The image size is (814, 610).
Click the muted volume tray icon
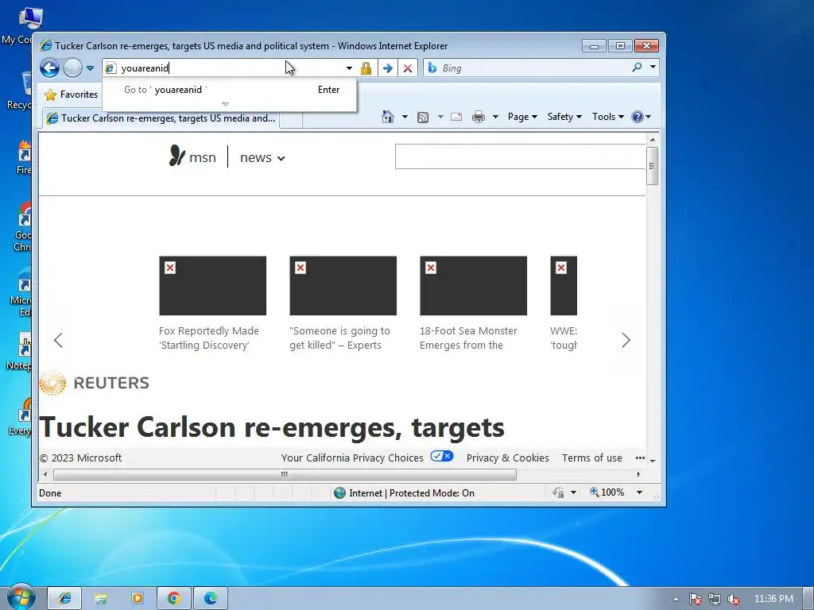tap(734, 599)
